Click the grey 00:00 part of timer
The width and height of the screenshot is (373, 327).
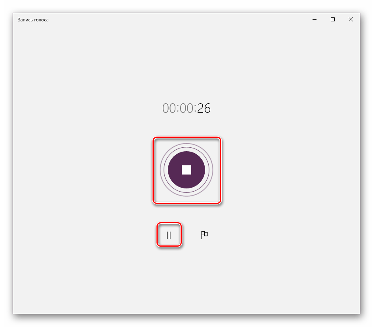(179, 108)
